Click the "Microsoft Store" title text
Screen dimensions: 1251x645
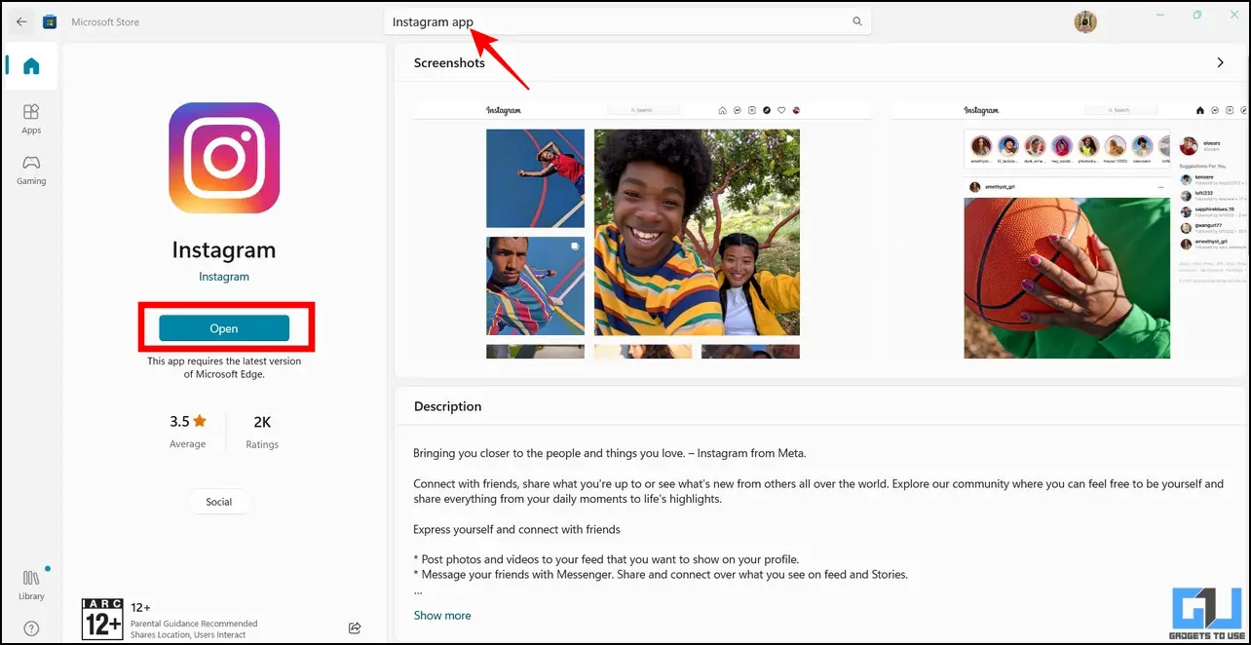105,21
